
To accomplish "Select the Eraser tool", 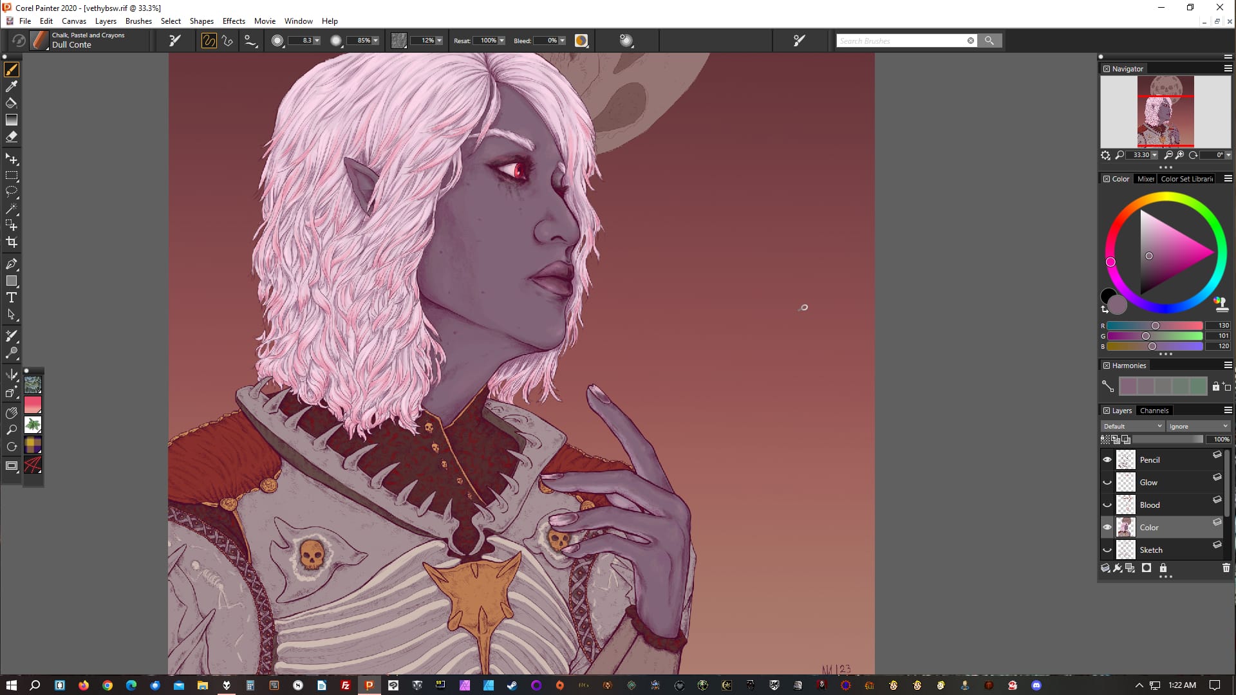I will [12, 136].
